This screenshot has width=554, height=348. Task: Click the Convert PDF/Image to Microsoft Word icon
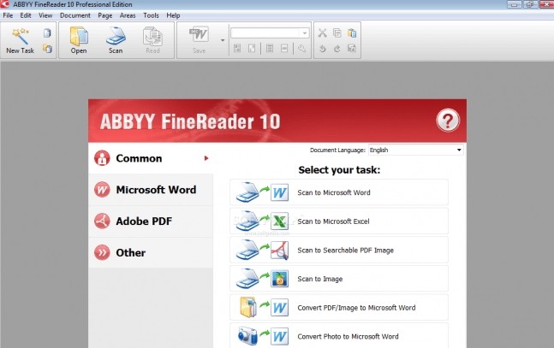(x=264, y=307)
